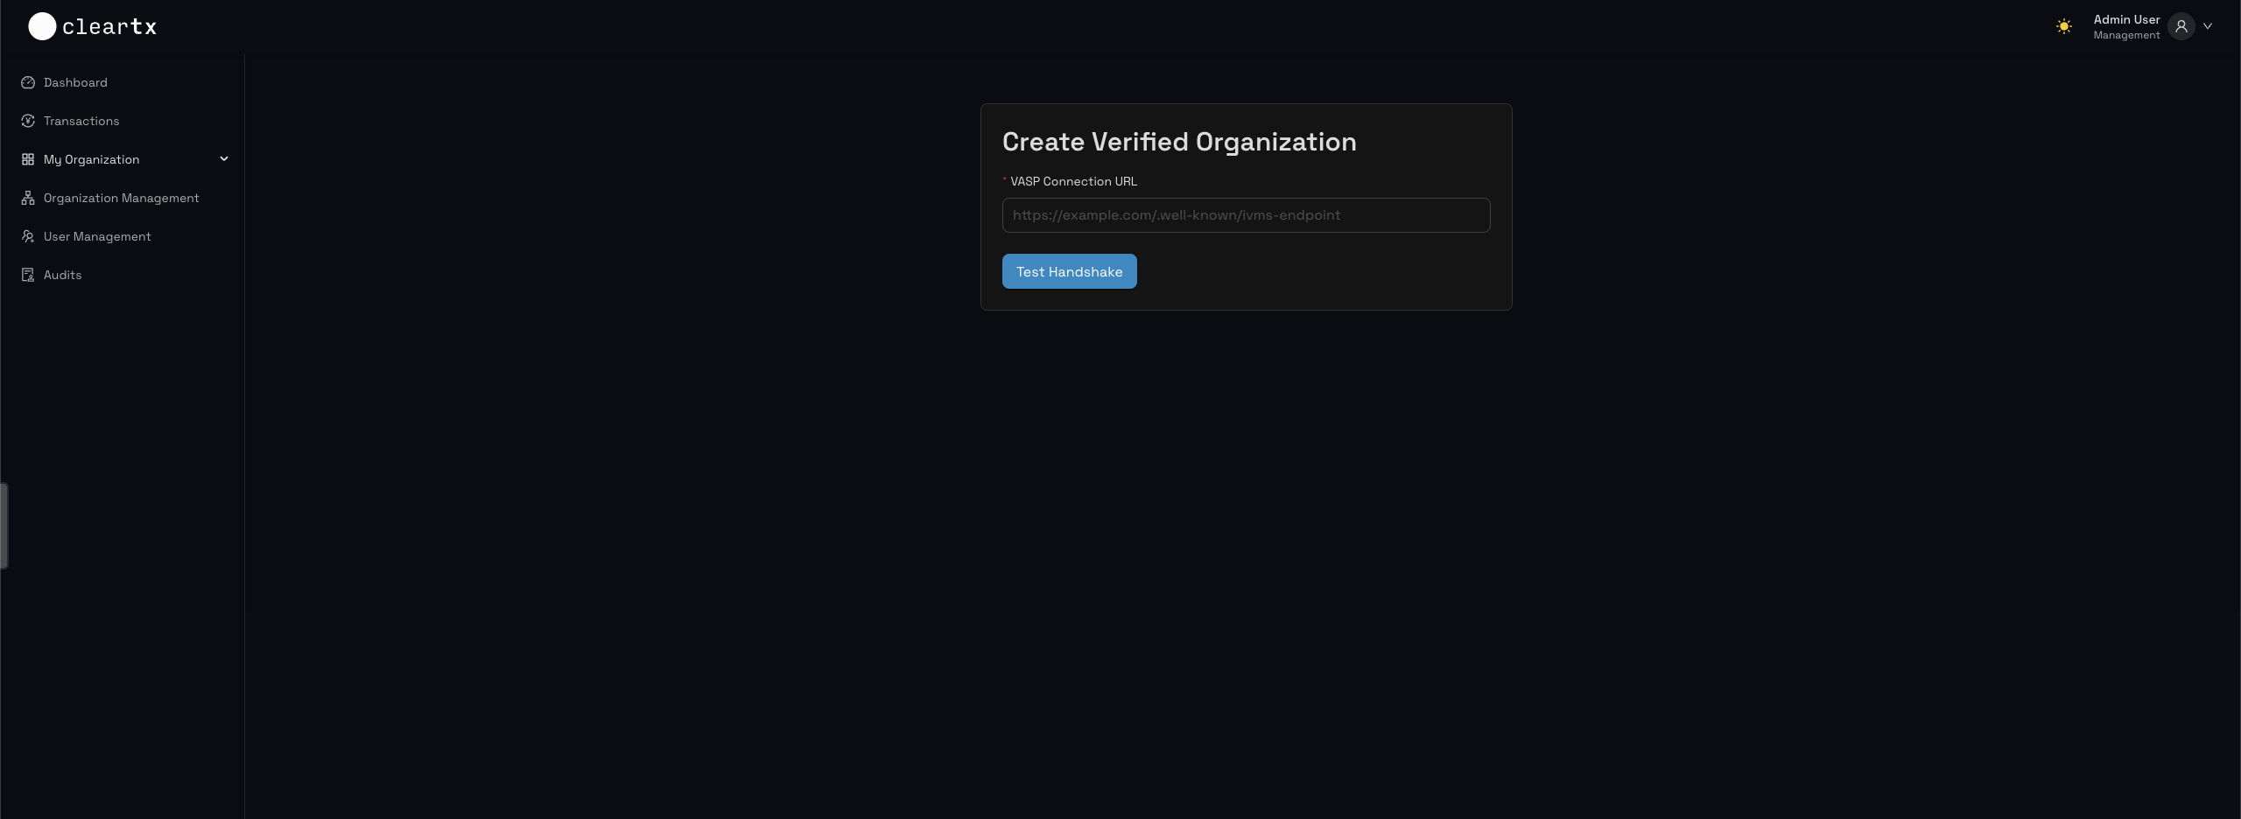Viewport: 2241px width, 819px height.
Task: Select the Dashboard gauge icon
Action: coord(28,82)
